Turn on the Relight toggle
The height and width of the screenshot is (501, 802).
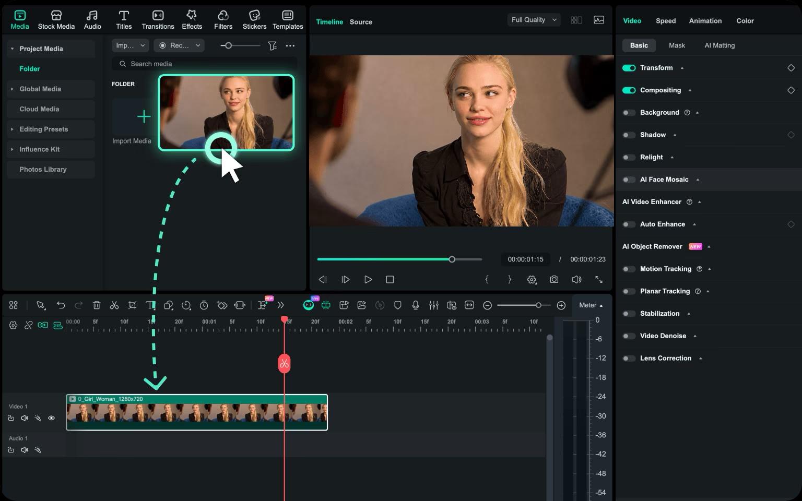pyautogui.click(x=629, y=157)
